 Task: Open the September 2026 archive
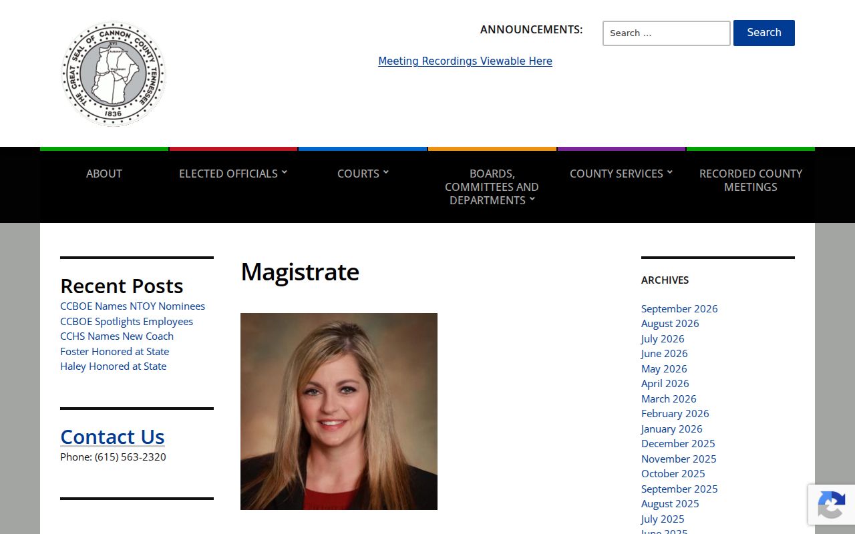(x=679, y=308)
